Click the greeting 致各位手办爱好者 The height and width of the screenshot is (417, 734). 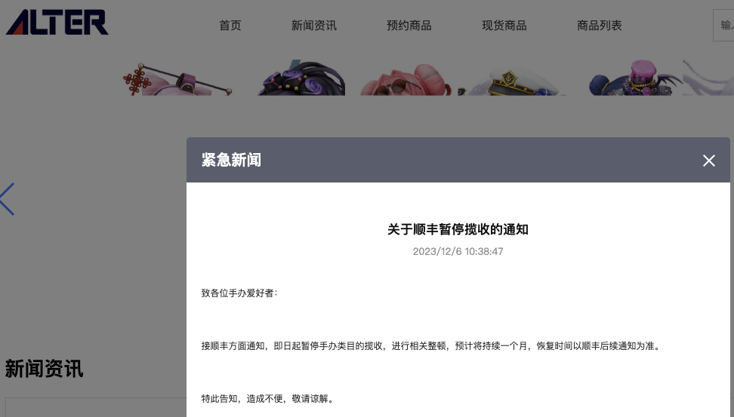point(239,293)
